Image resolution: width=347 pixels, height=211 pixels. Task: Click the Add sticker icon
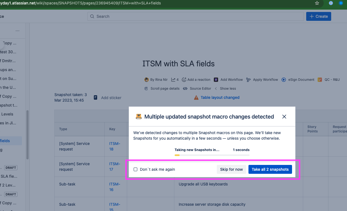click(x=95, y=97)
